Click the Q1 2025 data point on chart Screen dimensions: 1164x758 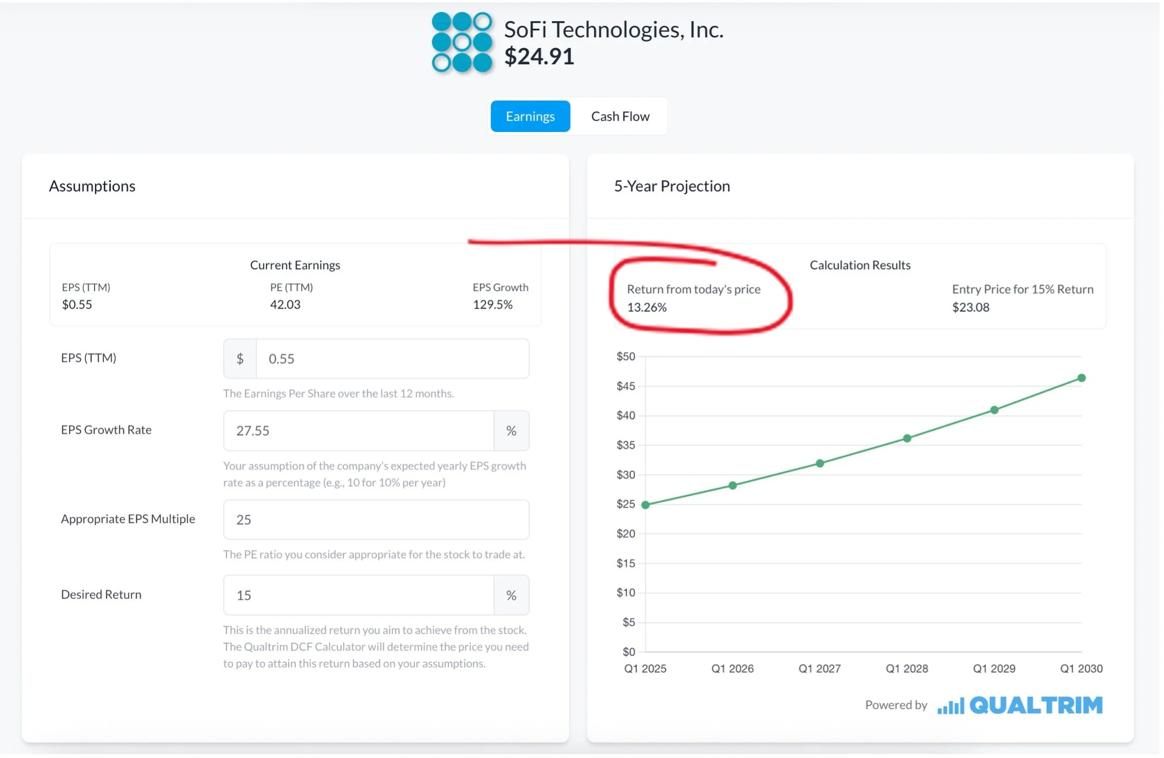[645, 505]
